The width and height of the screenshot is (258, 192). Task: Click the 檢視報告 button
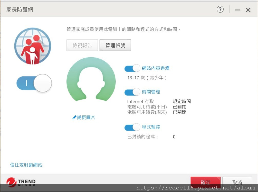[82, 45]
